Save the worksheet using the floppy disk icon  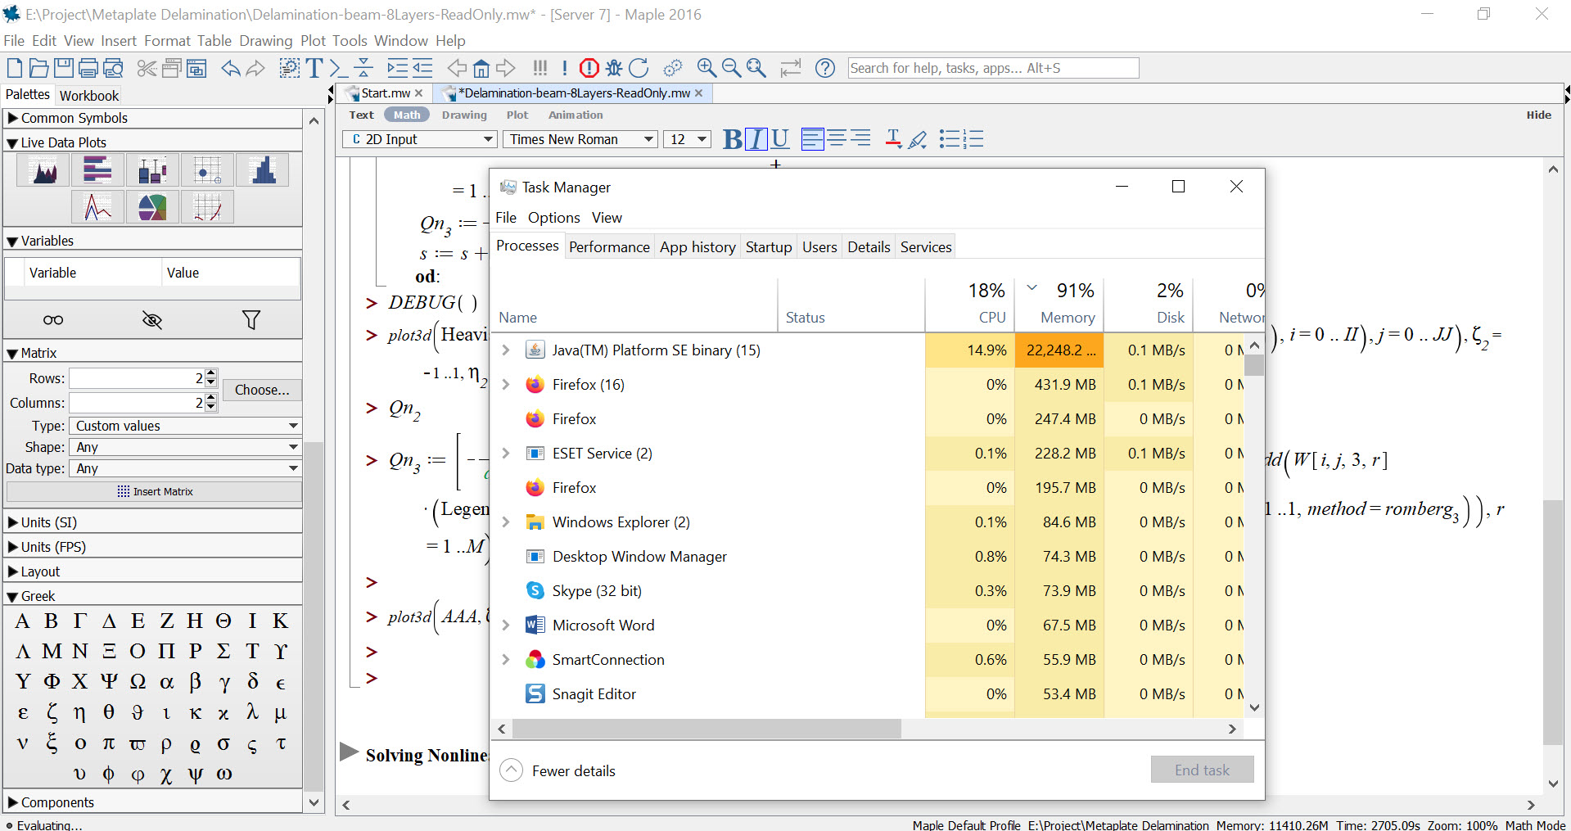coord(63,68)
